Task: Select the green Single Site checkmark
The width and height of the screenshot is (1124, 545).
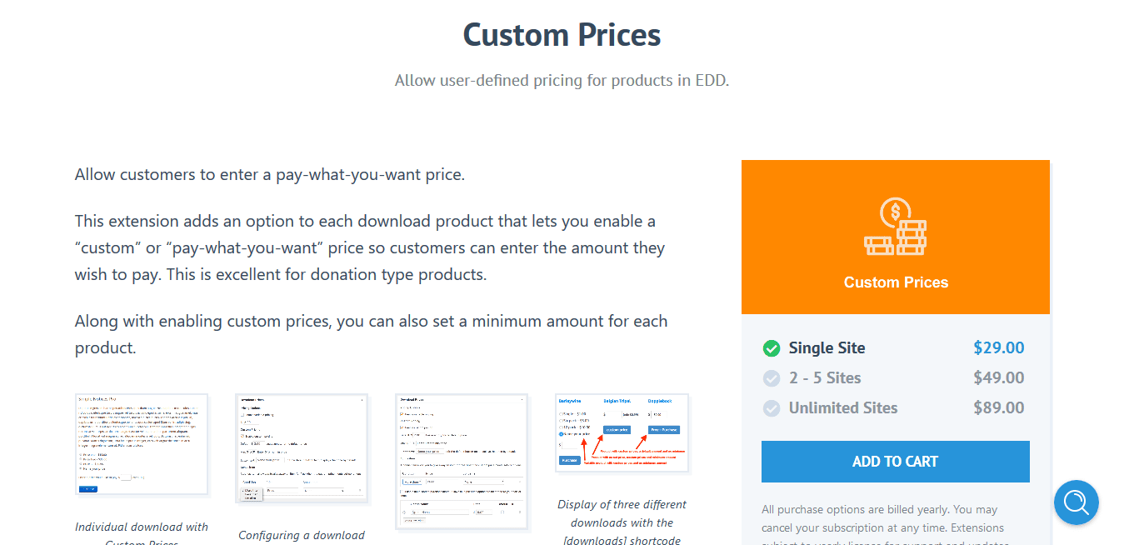Action: 772,348
